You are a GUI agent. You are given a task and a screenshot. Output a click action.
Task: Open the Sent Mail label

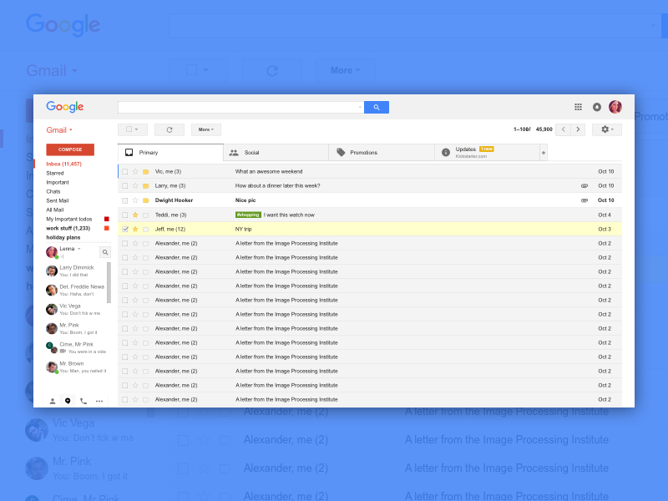tap(57, 200)
